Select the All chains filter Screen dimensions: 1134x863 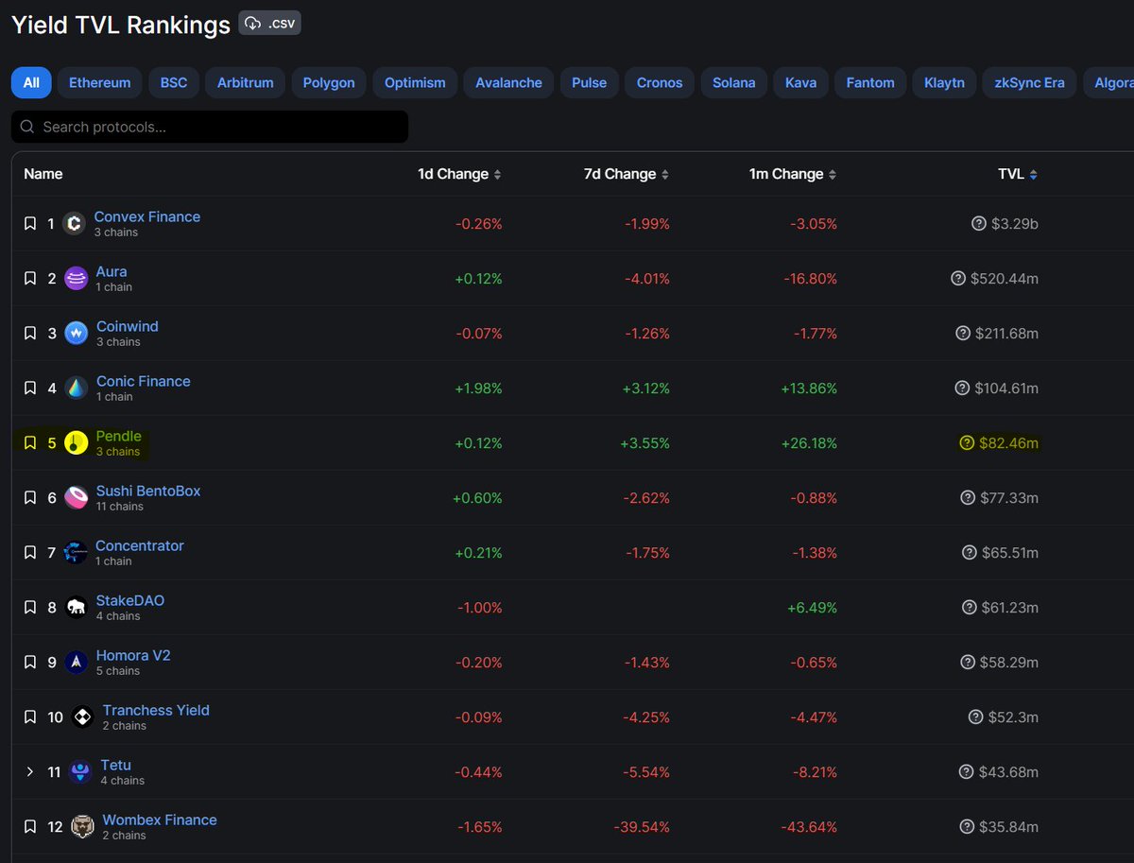click(31, 82)
